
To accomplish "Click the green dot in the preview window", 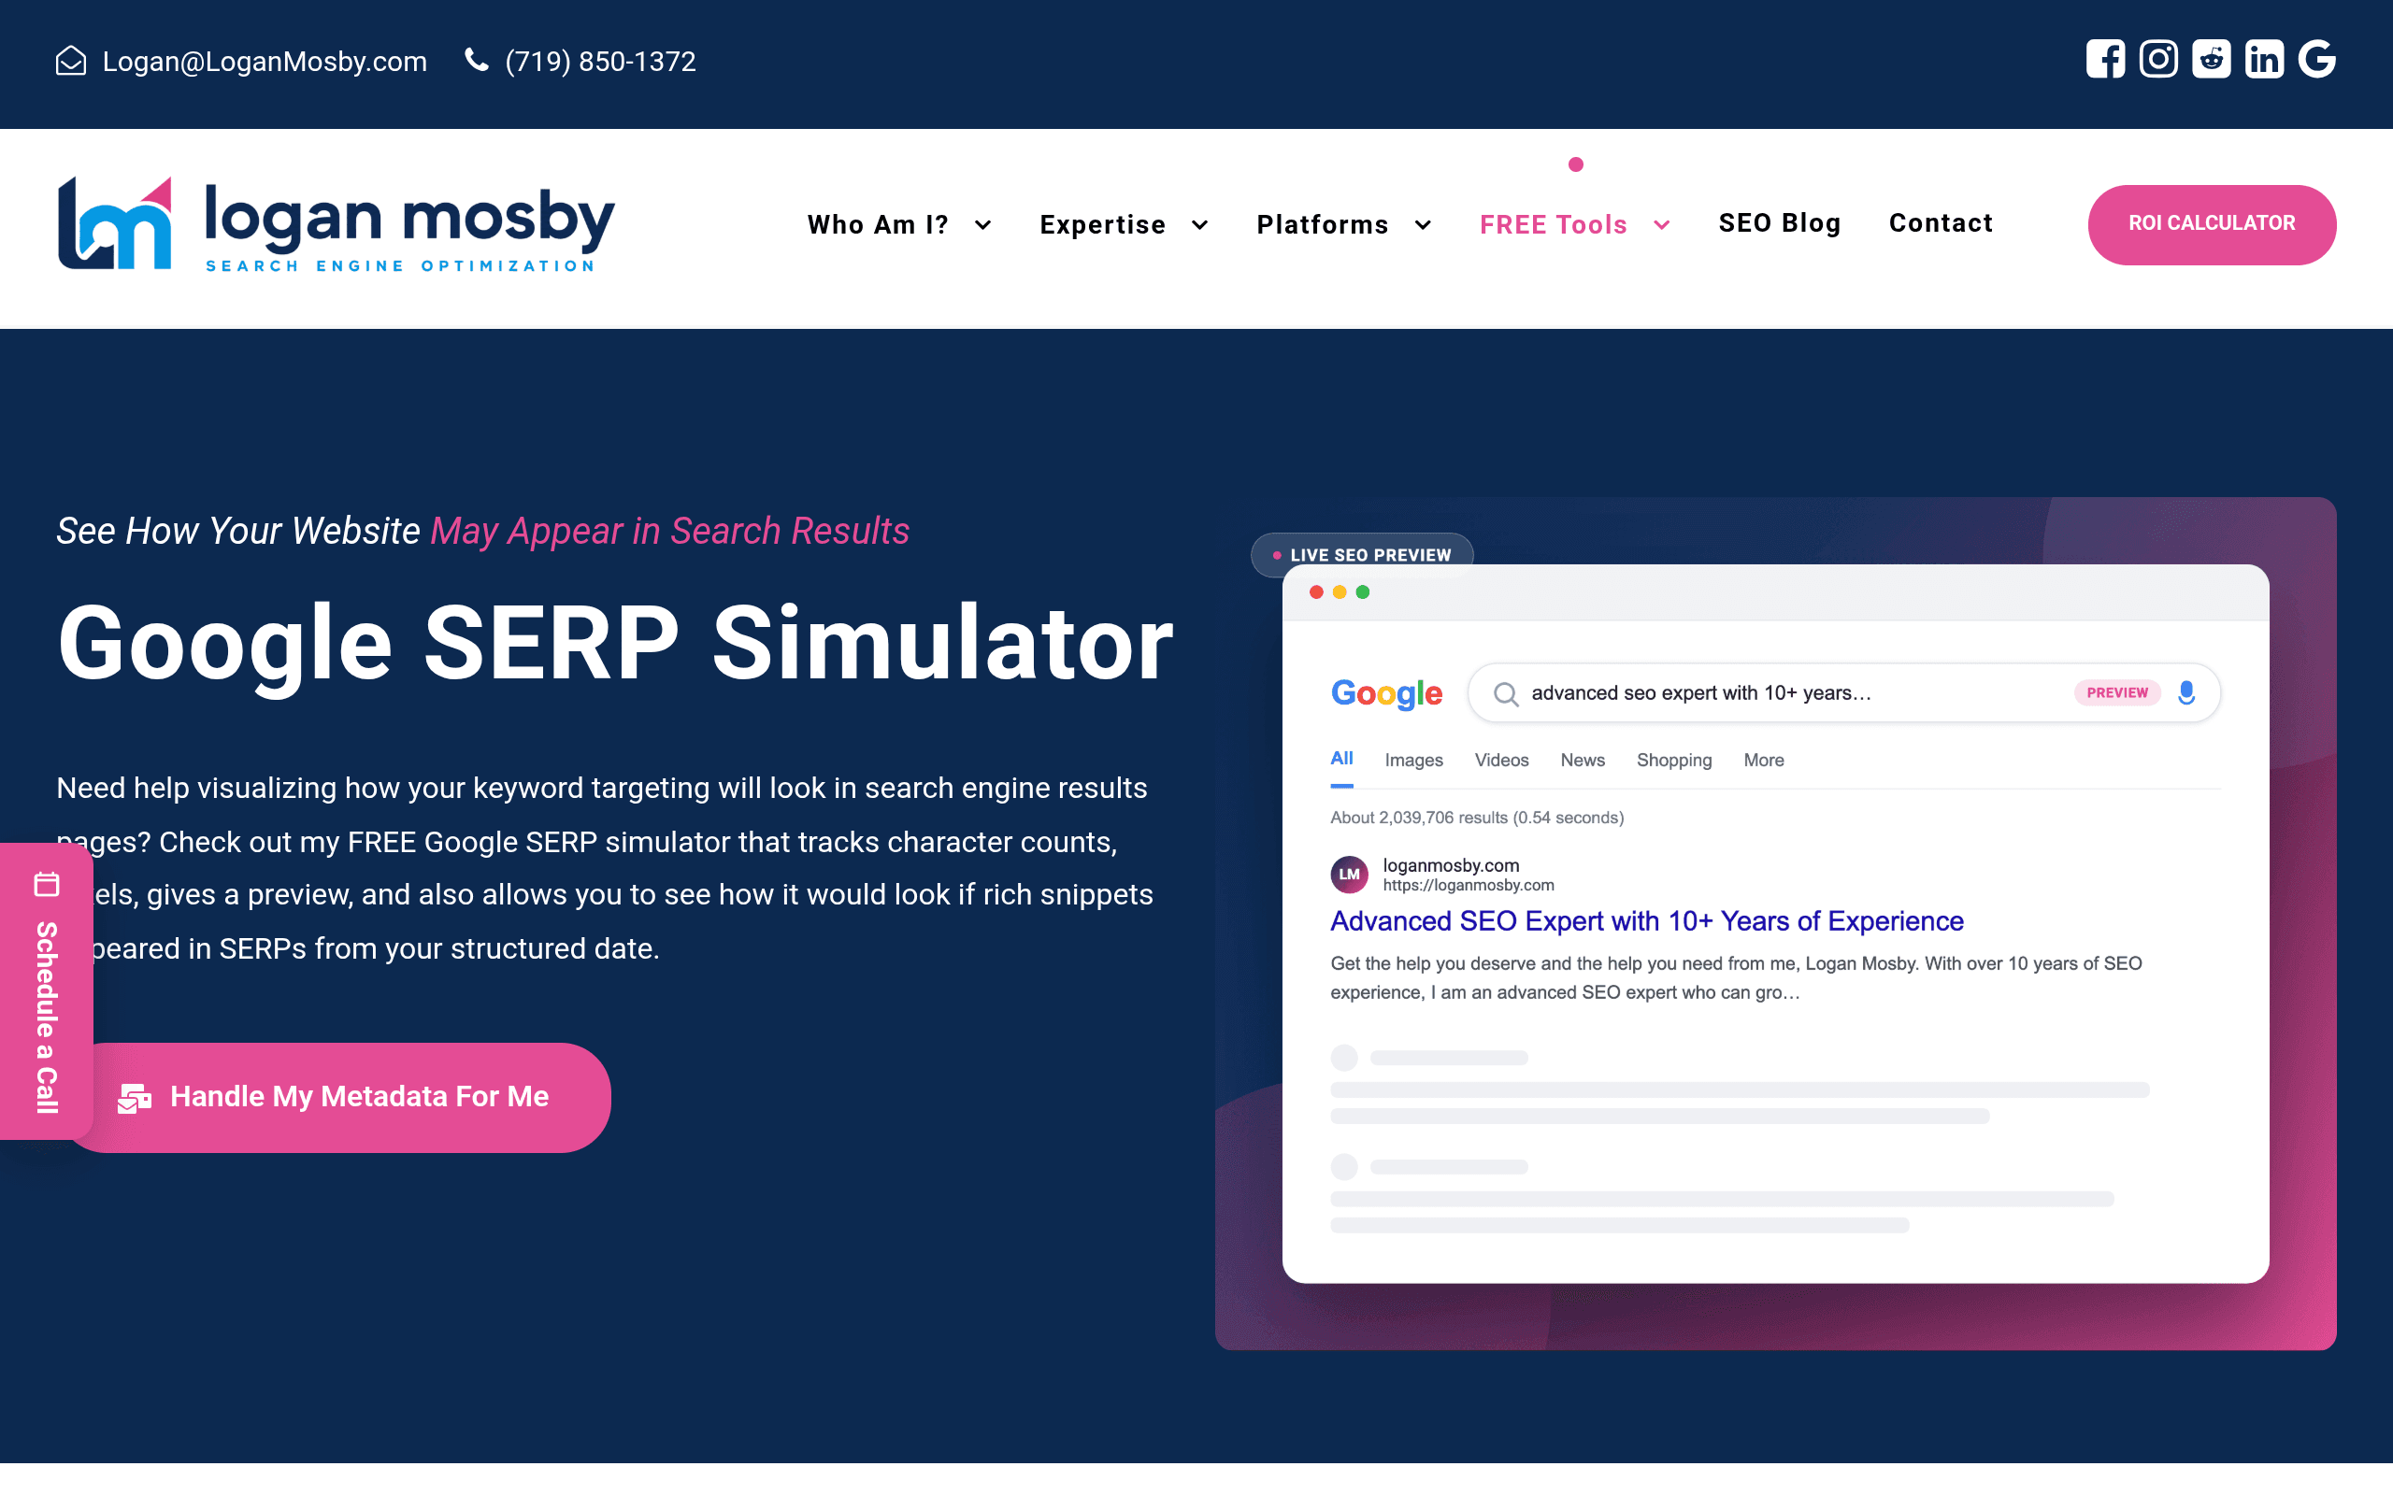I will click(x=1363, y=592).
